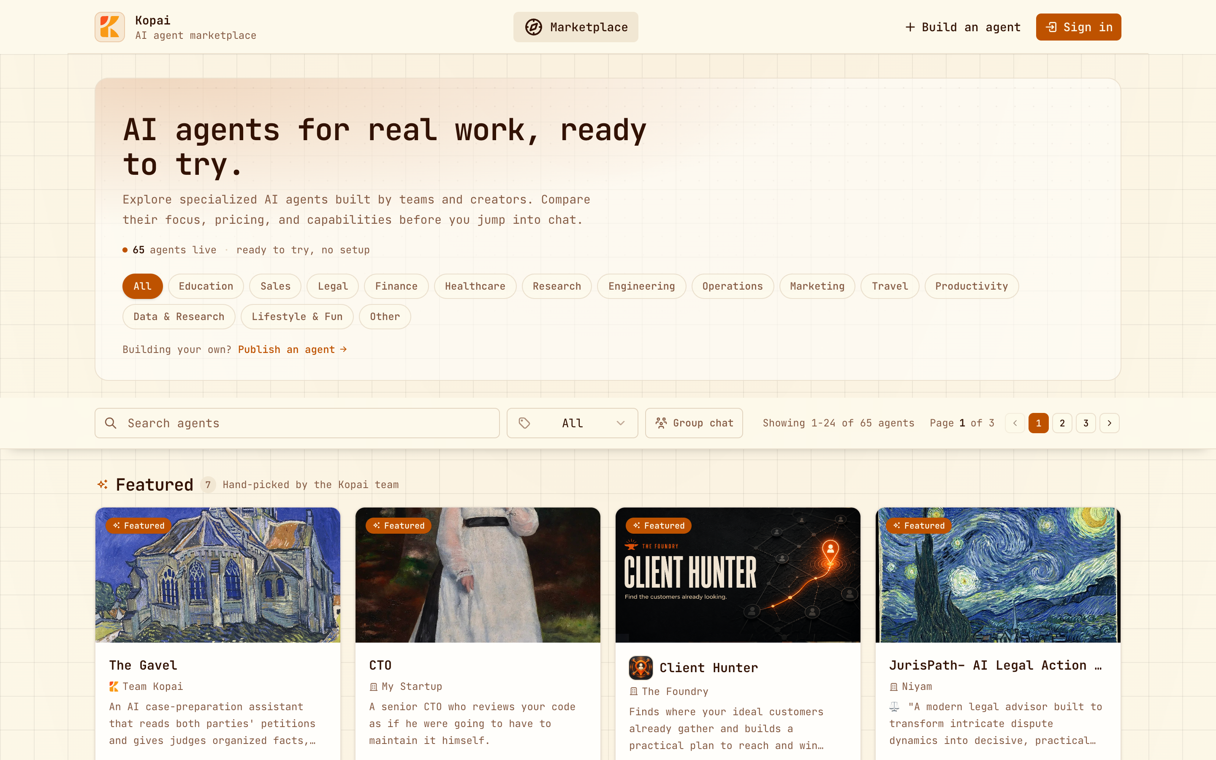Click the JurisPath- AI Legal Action title
Screen dimensions: 1216x760
point(996,665)
